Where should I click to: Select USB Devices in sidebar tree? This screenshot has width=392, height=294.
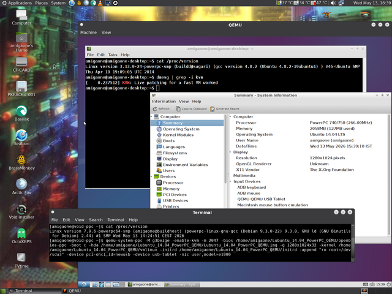[x=176, y=200]
